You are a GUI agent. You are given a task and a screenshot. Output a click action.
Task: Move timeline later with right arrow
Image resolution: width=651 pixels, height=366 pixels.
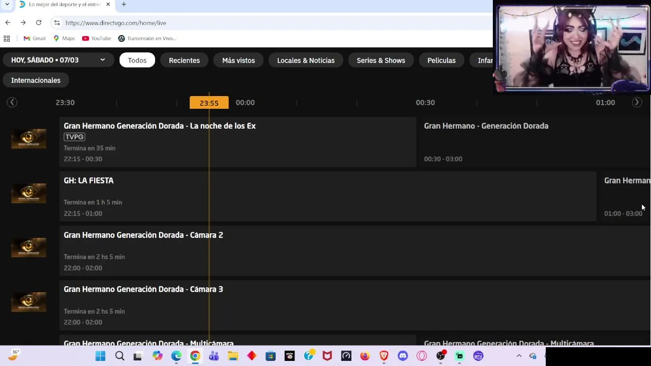(x=637, y=102)
